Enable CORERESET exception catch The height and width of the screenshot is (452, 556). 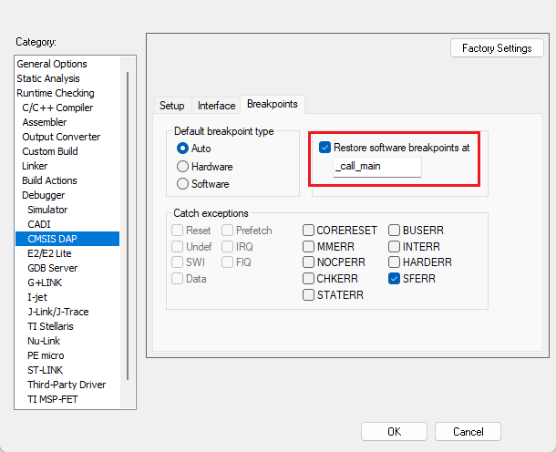point(308,230)
